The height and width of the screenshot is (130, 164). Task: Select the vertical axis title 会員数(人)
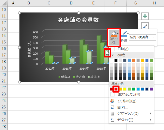pos(29,49)
